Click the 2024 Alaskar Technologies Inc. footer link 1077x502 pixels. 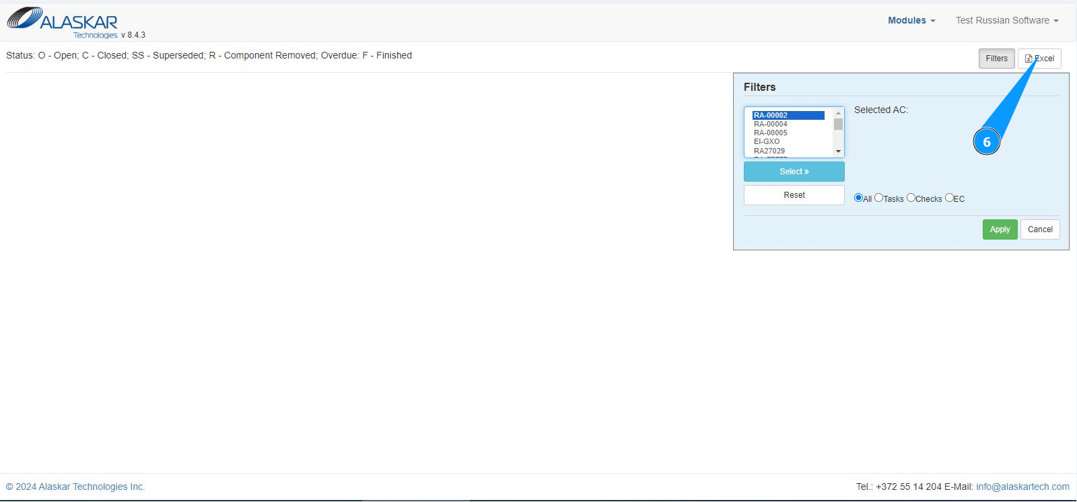tap(75, 487)
